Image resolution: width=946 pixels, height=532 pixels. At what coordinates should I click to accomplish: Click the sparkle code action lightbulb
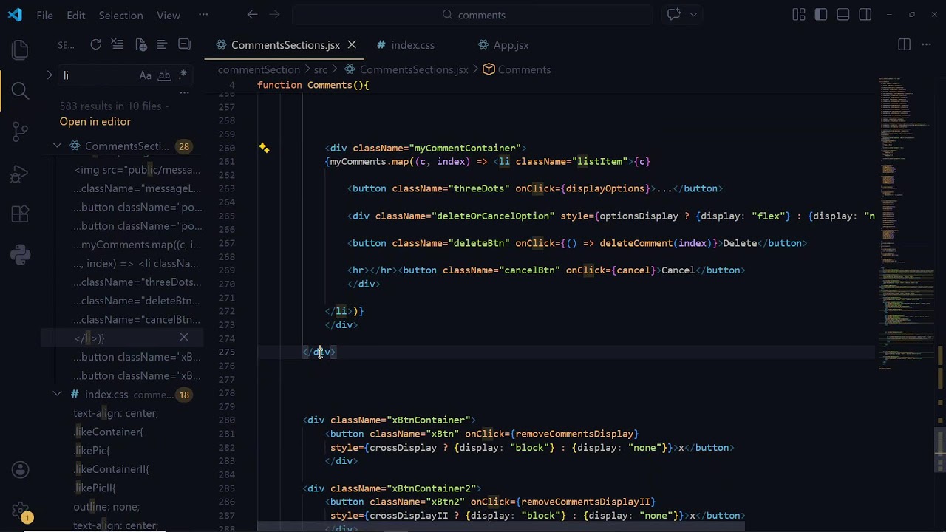coord(264,148)
